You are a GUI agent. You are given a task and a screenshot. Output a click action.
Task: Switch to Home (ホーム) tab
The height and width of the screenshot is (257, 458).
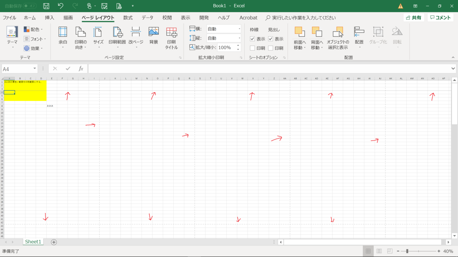click(x=30, y=18)
